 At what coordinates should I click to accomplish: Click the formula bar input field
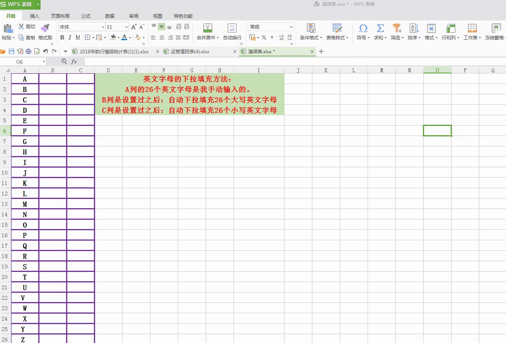[x=295, y=62]
